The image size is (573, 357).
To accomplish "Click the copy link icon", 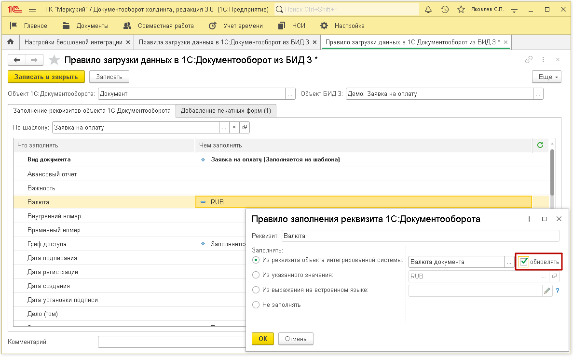I will [529, 60].
